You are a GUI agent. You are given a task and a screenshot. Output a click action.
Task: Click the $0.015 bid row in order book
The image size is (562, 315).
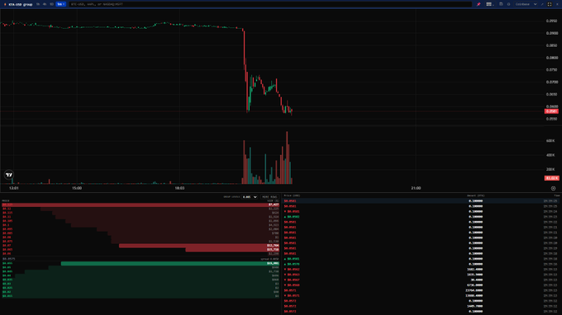tap(140, 296)
